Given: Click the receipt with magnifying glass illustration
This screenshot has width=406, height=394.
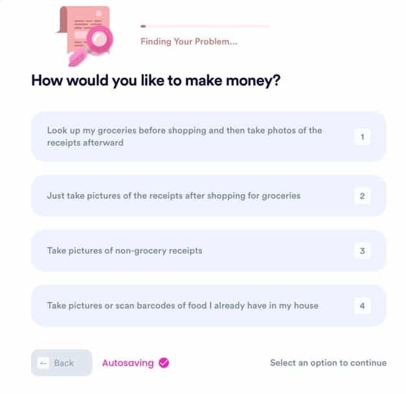Looking at the screenshot, I should point(85,36).
